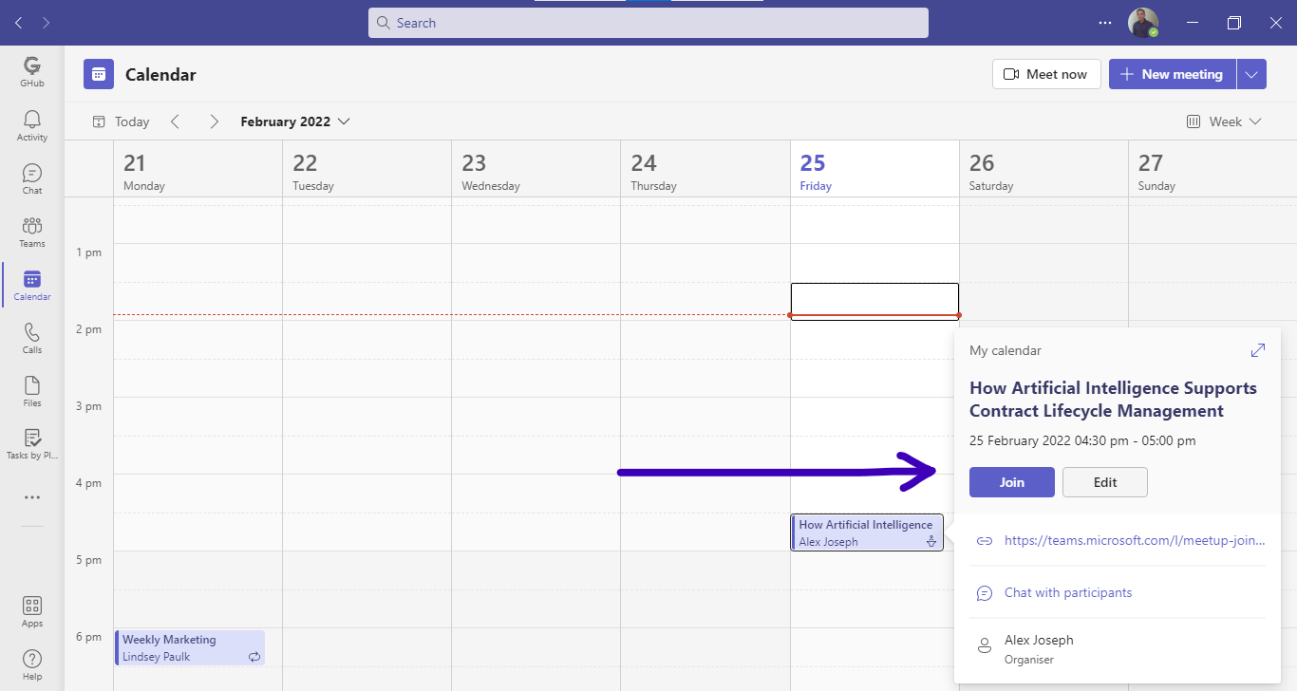Go to the Teams section
Image resolution: width=1297 pixels, height=691 pixels.
coord(31,231)
